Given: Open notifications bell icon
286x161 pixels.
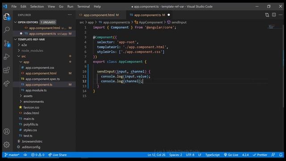Looking at the screenshot, I should [x=281, y=155].
